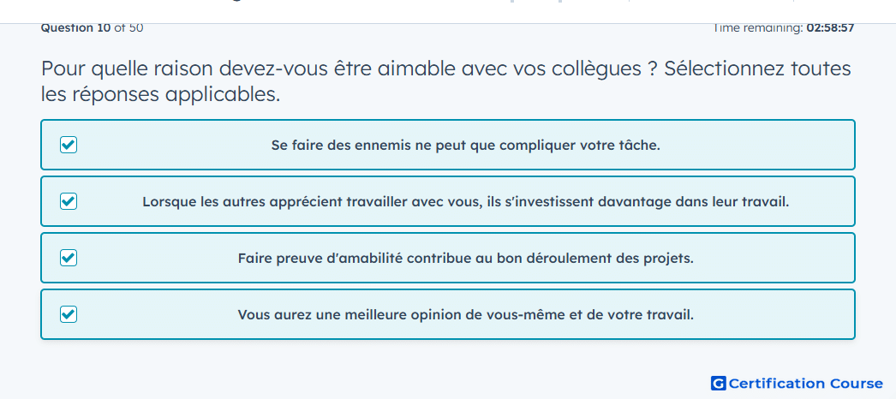Click the 'les réponses applicables' instruction text
Screen dimensions: 896x399
pos(160,95)
